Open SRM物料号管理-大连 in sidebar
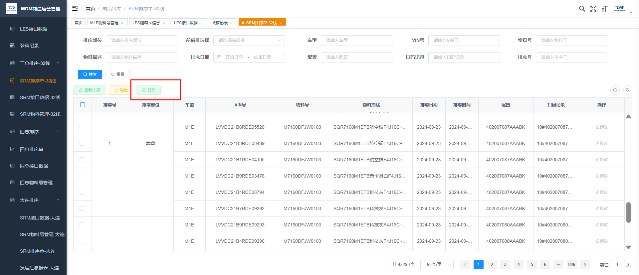Image resolution: width=639 pixels, height=275 pixels. pos(42,234)
